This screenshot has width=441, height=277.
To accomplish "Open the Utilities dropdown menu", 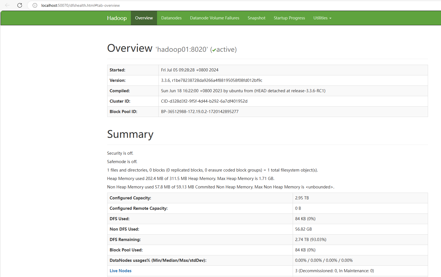I will click(322, 18).
